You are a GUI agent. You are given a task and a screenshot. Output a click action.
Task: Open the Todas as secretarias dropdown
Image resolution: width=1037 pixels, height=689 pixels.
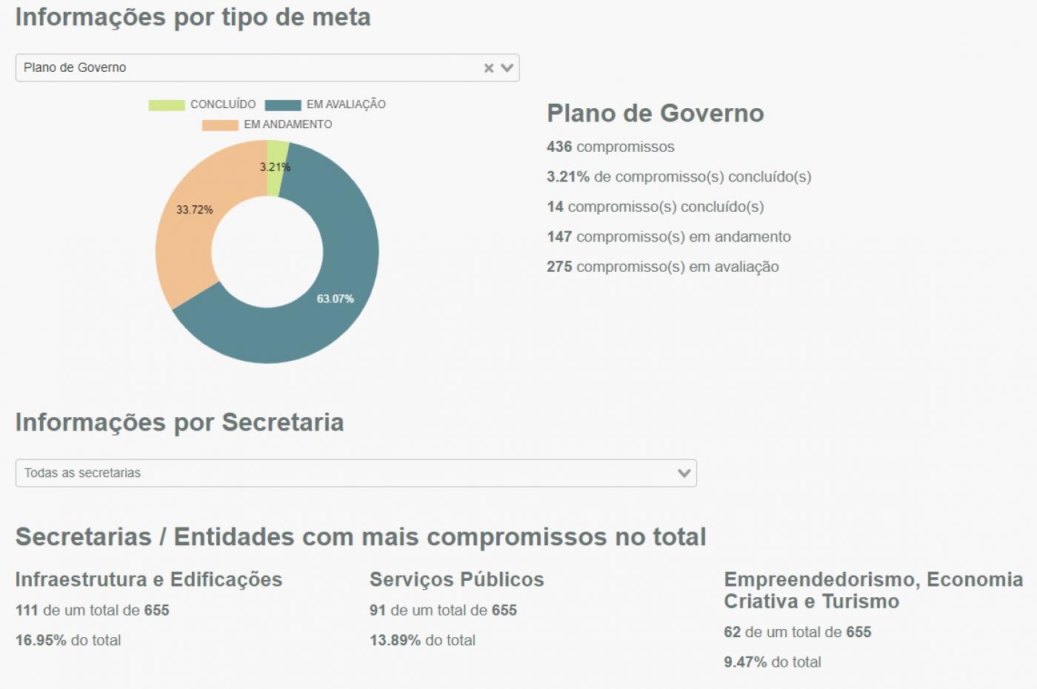[356, 473]
